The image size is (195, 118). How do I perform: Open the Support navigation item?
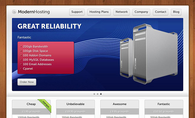77,12
